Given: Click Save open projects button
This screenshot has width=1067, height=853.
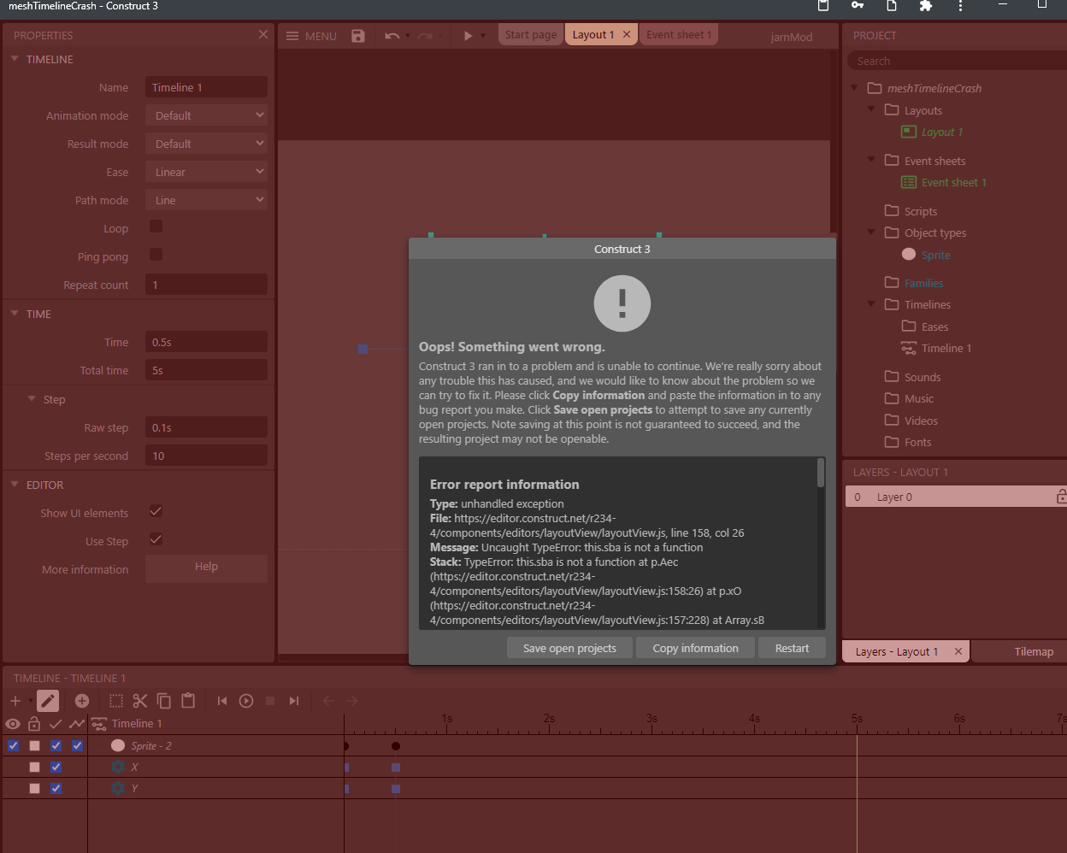Looking at the screenshot, I should click(569, 648).
